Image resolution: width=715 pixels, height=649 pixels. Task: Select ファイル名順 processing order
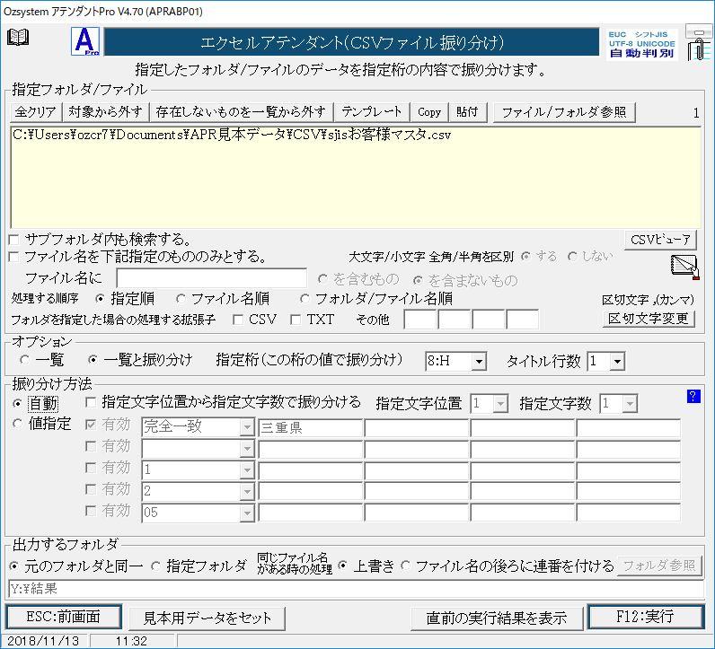tap(181, 299)
